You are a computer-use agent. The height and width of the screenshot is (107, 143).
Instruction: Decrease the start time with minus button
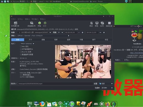click(x=79, y=32)
